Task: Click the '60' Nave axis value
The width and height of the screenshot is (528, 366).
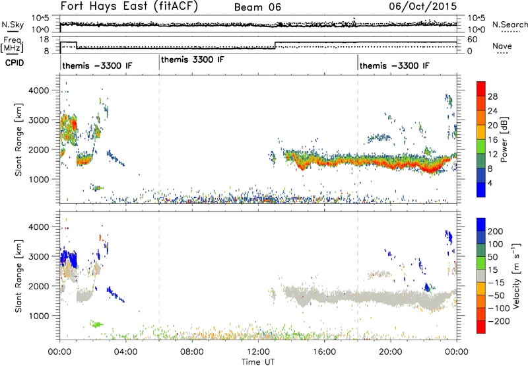Action: [x=473, y=40]
